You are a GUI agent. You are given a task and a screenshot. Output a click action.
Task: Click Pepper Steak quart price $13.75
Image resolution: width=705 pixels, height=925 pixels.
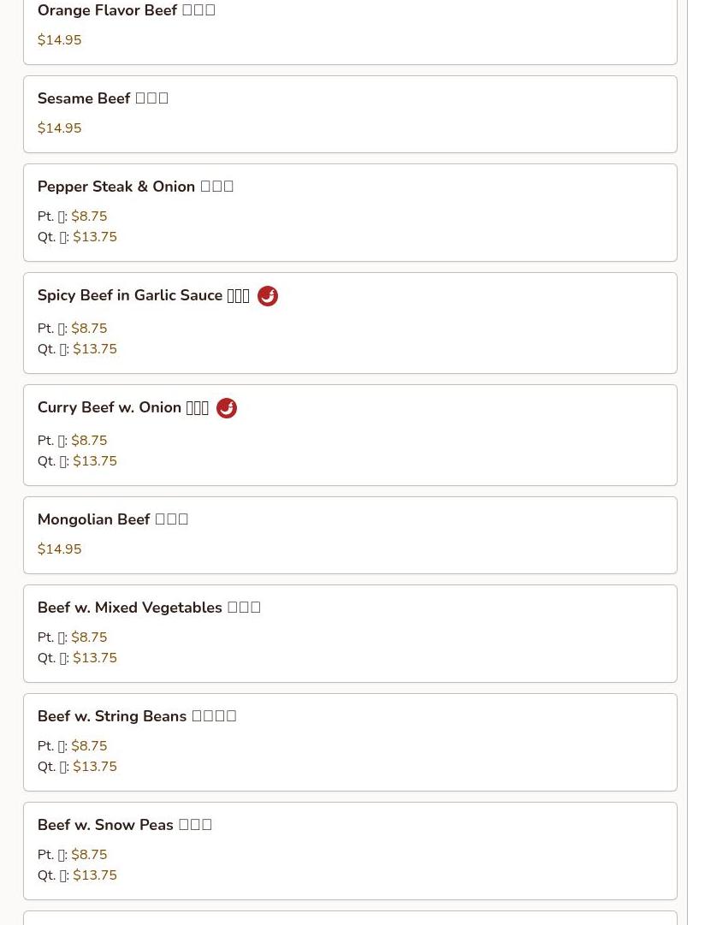click(x=95, y=236)
